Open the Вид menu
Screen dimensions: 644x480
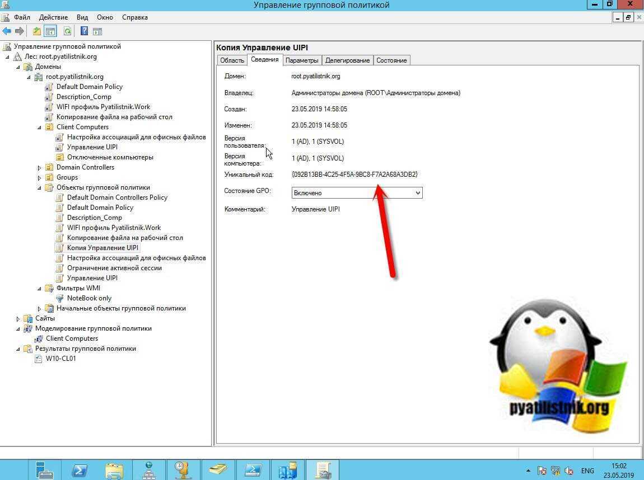[82, 17]
